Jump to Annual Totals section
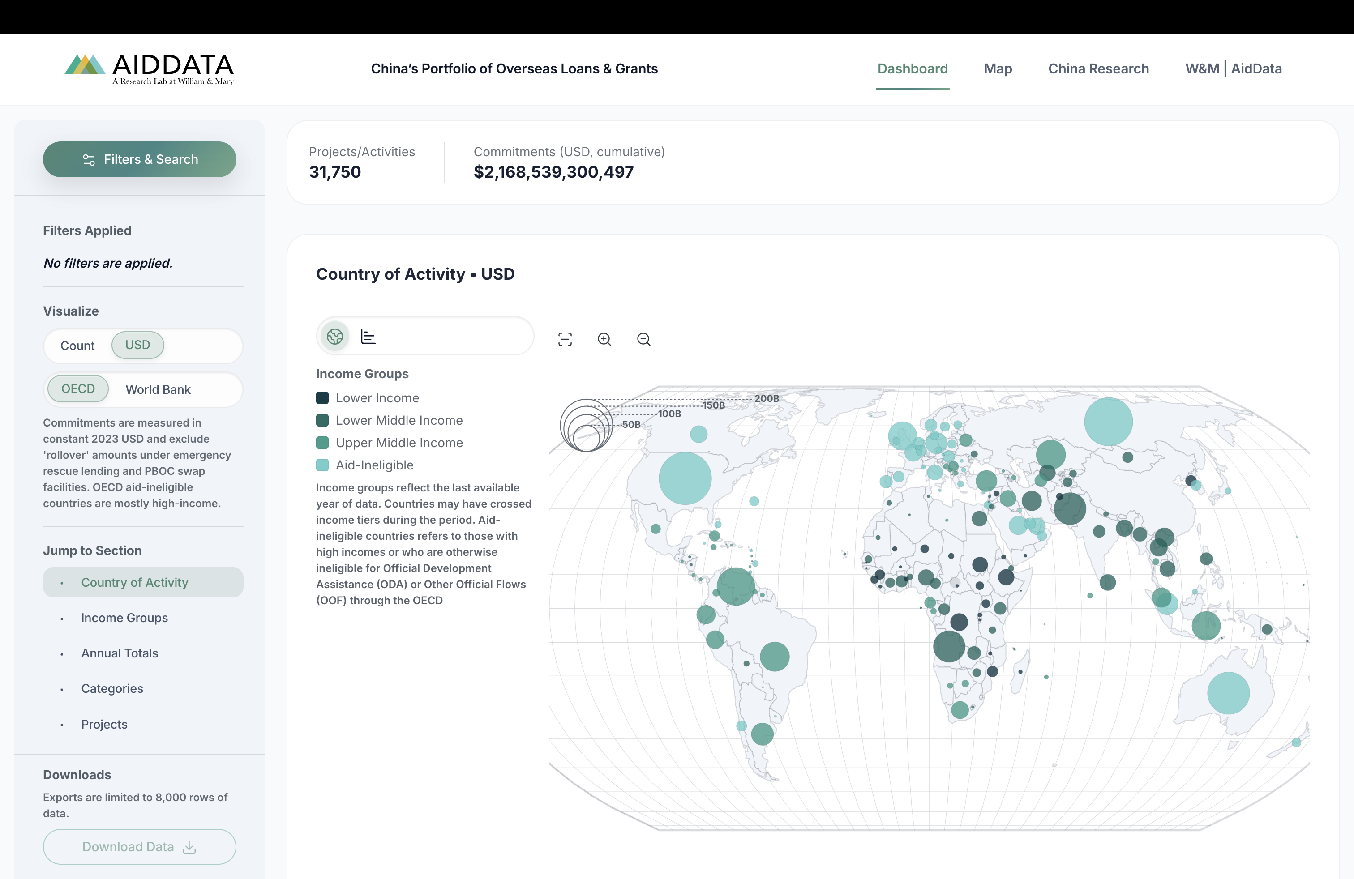Screen dimensions: 1354x879 click(x=120, y=653)
